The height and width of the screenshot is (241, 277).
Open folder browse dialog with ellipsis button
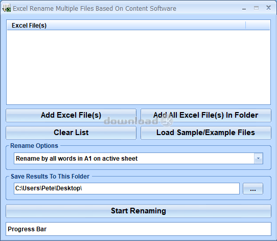coord(253,189)
